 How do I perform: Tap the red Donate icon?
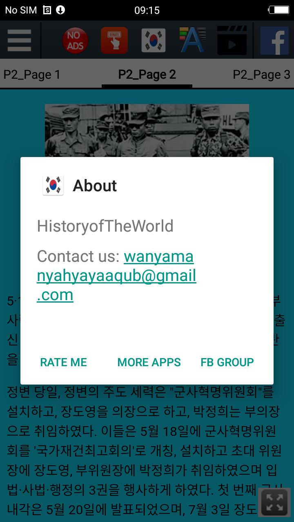(x=114, y=40)
